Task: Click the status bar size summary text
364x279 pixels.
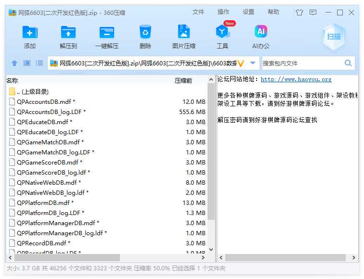Action: click(x=116, y=268)
